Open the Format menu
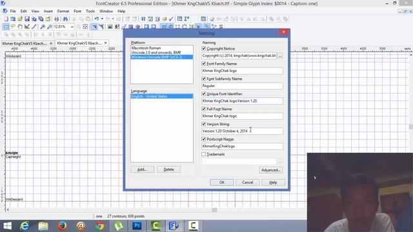This screenshot has height=232, width=413. tap(63, 12)
